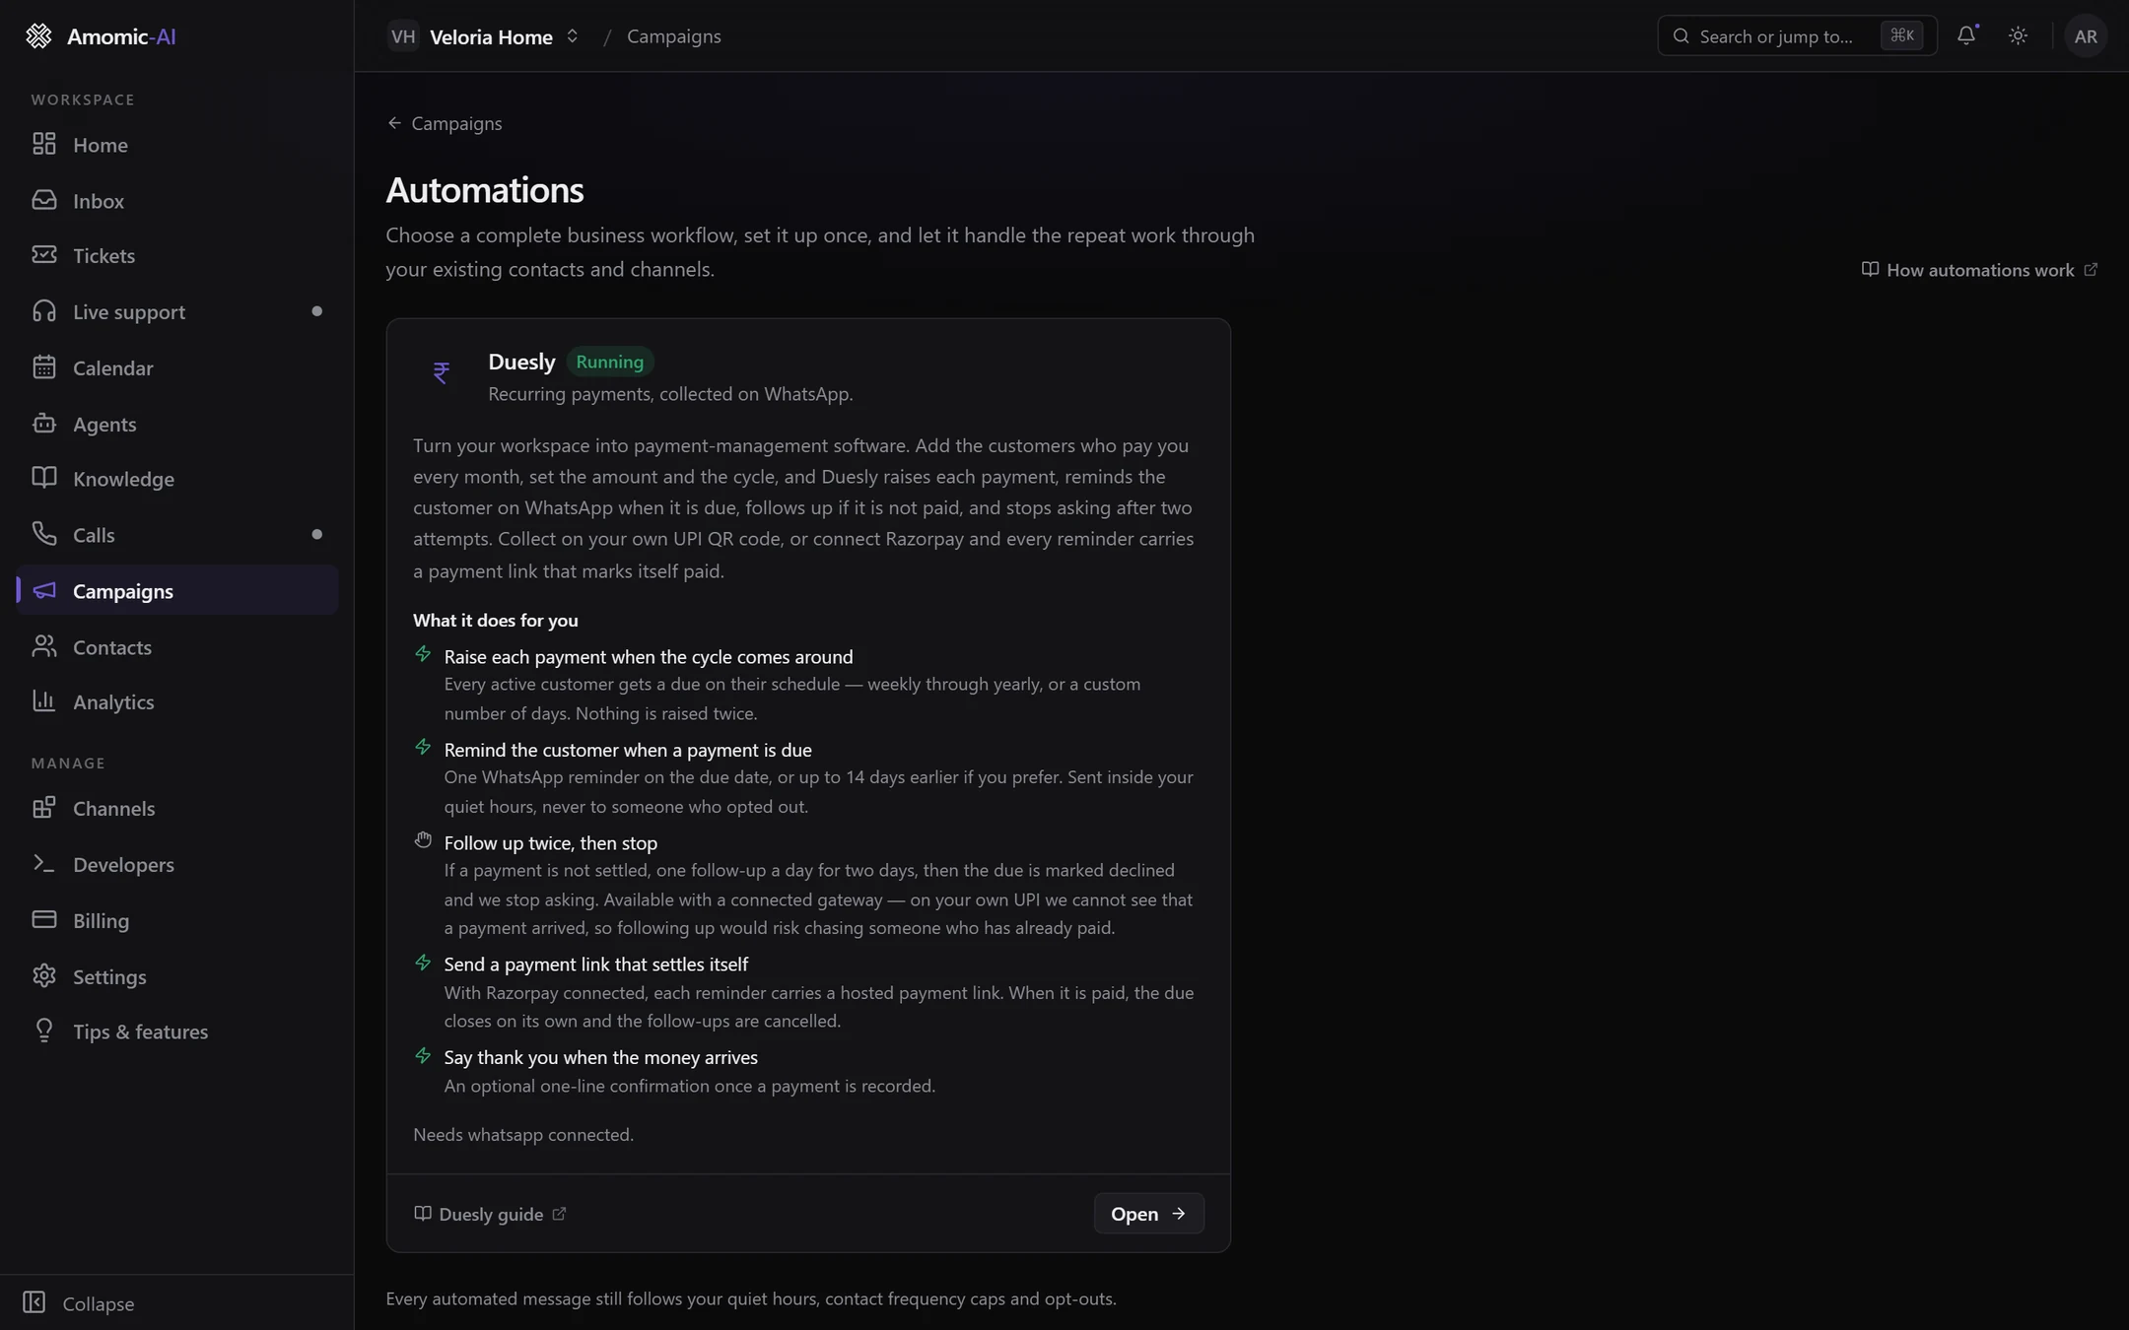Open the Tickets icon in sidebar
Viewport: 2129px width, 1330px height.
pos(43,255)
